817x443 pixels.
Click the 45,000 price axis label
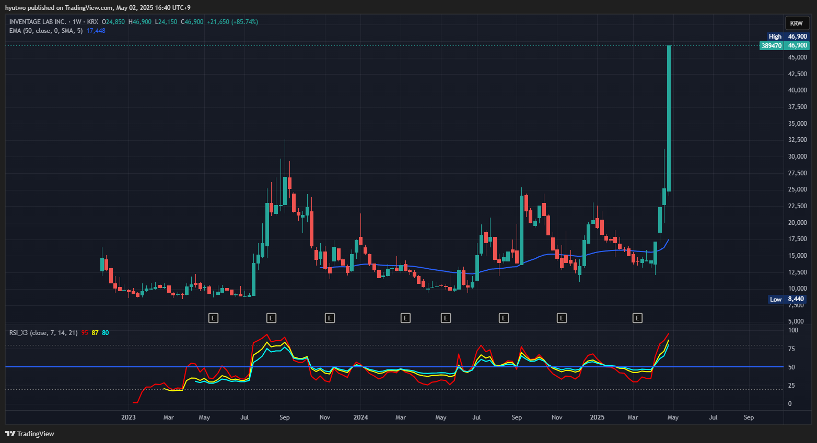pyautogui.click(x=798, y=57)
